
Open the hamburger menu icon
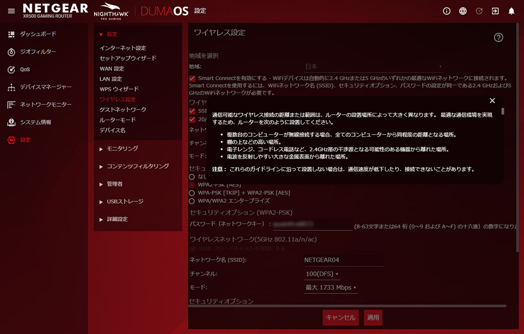click(11, 11)
